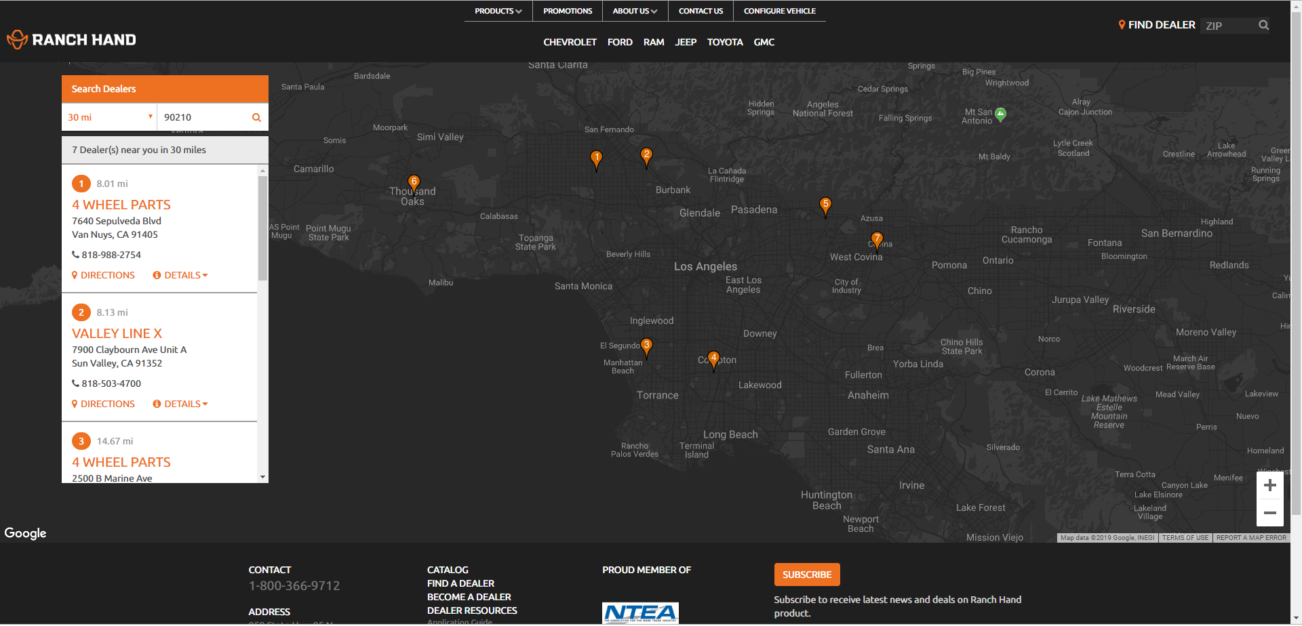Viewport: 1302px width, 626px height.
Task: Click the Mt San Antonio green peak marker
Action: pyautogui.click(x=1001, y=114)
